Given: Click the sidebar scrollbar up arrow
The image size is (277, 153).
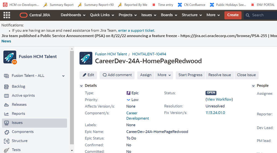Looking at the screenshot, I should (x=72, y=49).
